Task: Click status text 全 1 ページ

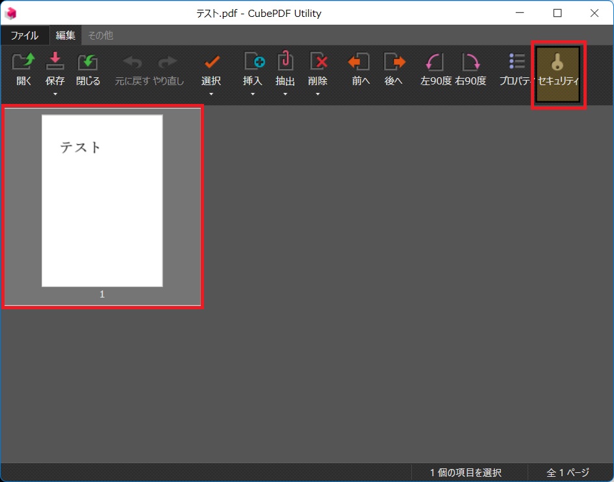Action: coord(568,473)
